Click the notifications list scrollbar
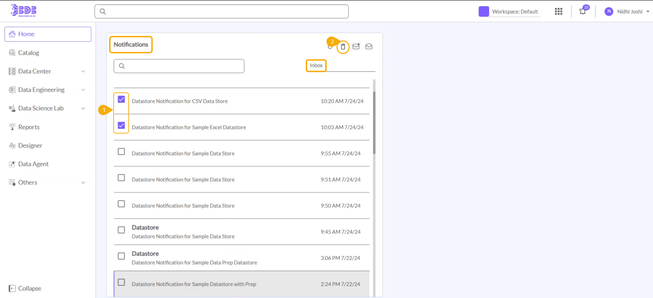The height and width of the screenshot is (298, 653). pyautogui.click(x=374, y=122)
